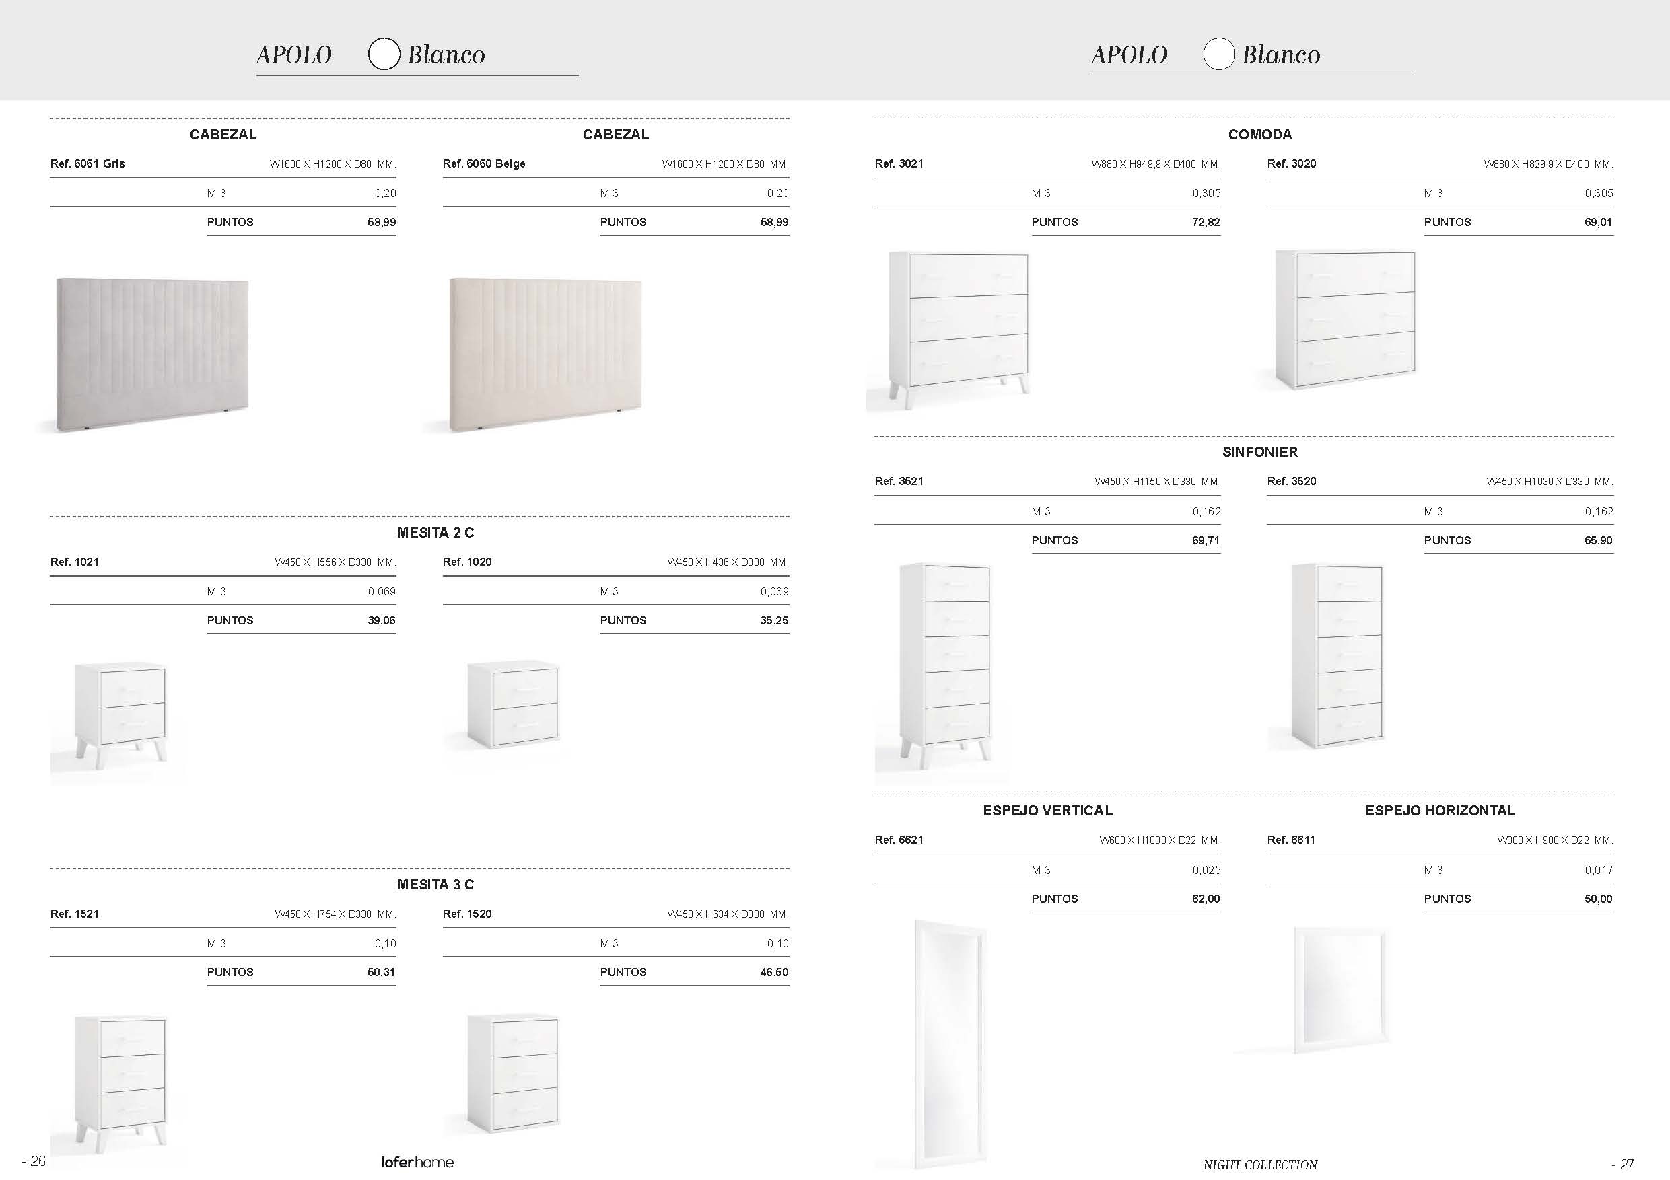Click the points value 35,25
The image size is (1670, 1180).
[x=774, y=621]
